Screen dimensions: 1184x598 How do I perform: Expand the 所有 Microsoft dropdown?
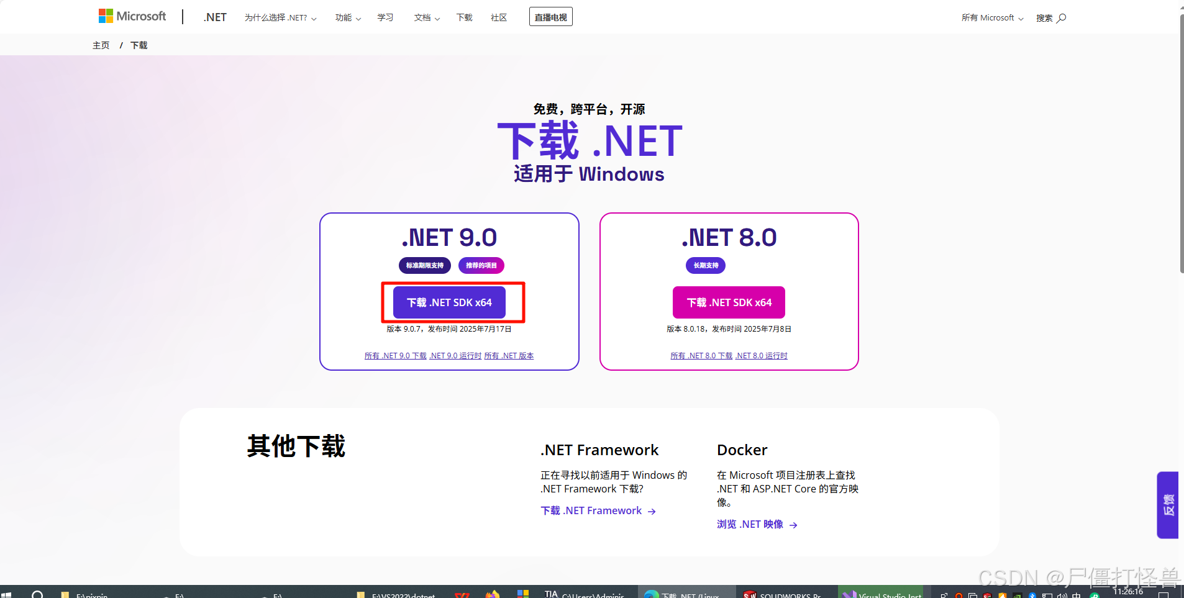[992, 17]
